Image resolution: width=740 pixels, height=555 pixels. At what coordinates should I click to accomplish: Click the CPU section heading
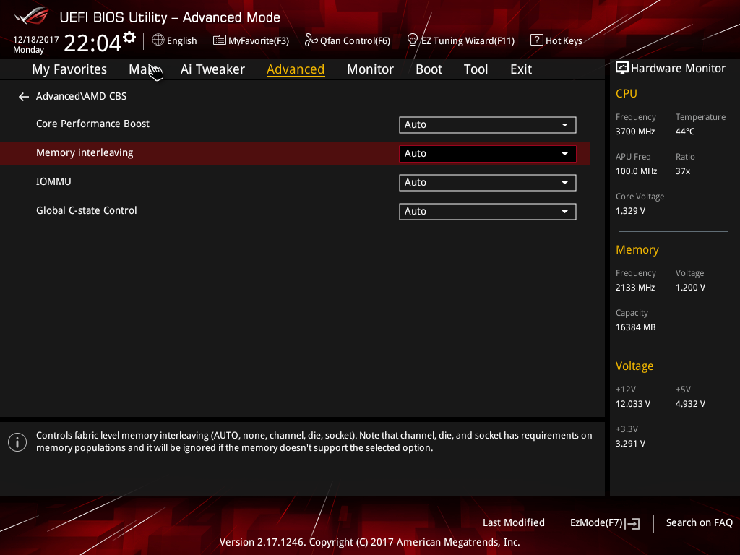(x=627, y=93)
